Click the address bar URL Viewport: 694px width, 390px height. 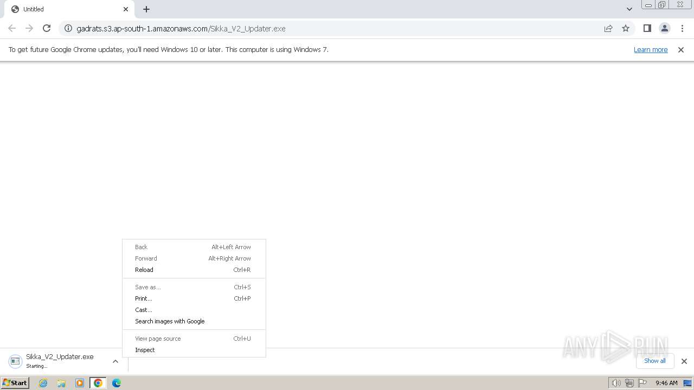181,29
